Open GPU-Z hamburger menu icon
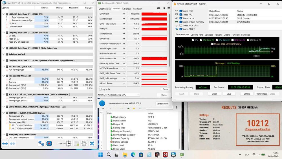The image size is (282, 159). [x=169, y=8]
